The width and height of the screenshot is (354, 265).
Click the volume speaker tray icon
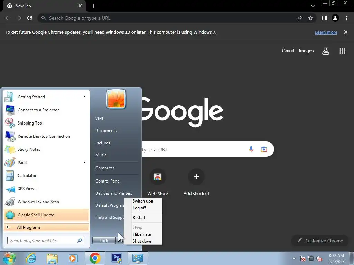click(x=319, y=258)
